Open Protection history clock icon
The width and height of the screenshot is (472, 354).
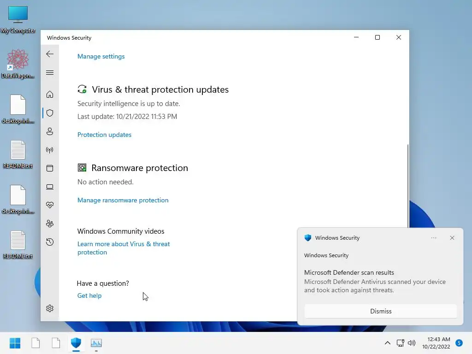pyautogui.click(x=50, y=242)
